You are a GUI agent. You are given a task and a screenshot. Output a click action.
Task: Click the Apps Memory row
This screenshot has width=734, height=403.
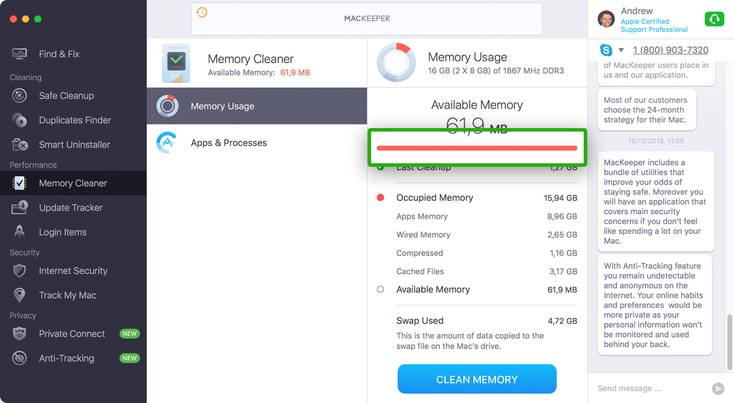click(x=487, y=216)
